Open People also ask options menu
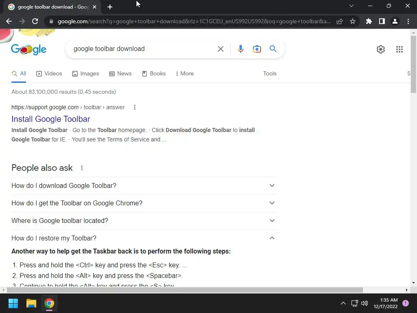 81,168
